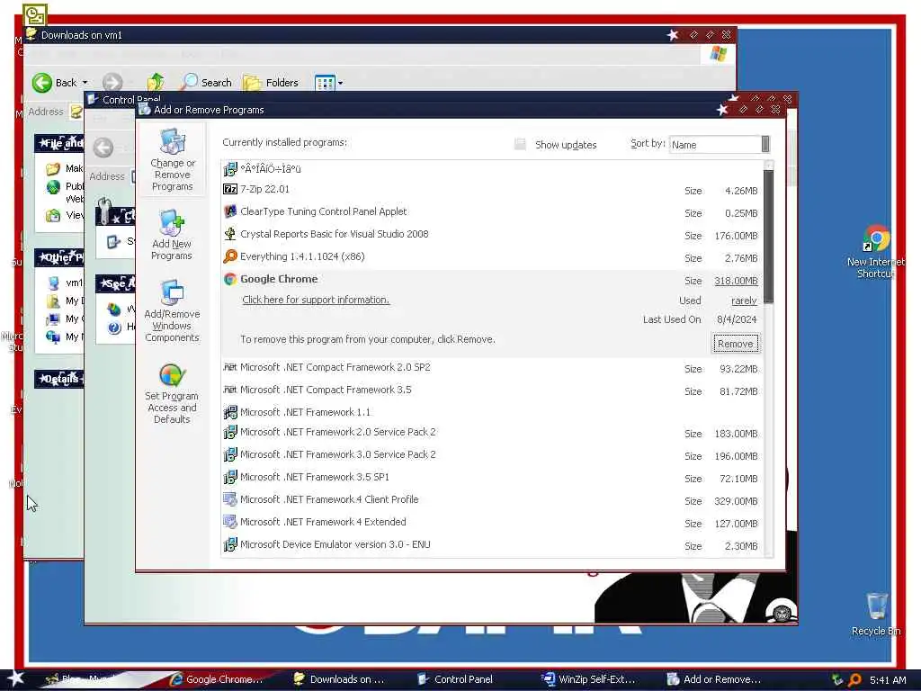Collapse See Also section in Control Panel
The width and height of the screenshot is (921, 691).
116,283
